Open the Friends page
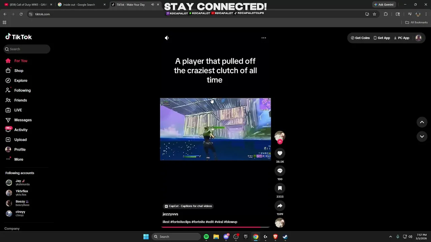The width and height of the screenshot is (431, 242). (21, 100)
